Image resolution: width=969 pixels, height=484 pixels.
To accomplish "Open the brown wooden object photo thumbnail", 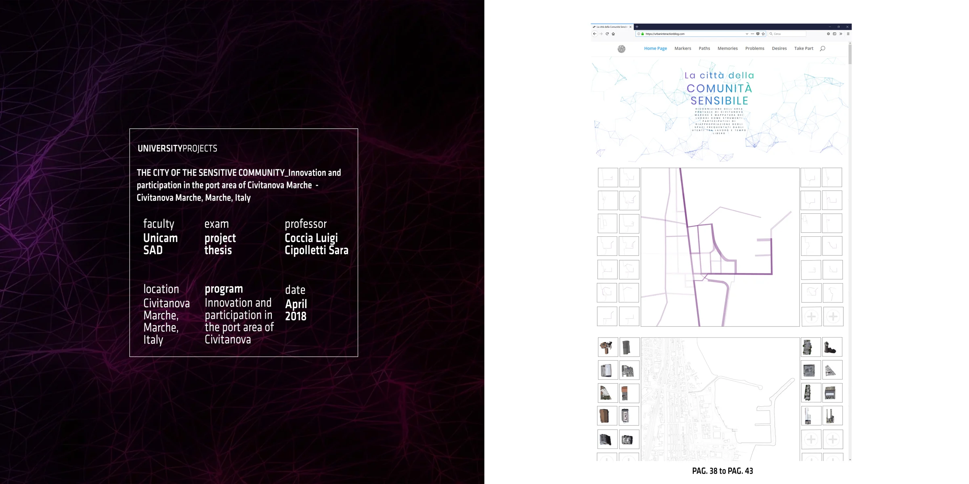I will pos(607,416).
